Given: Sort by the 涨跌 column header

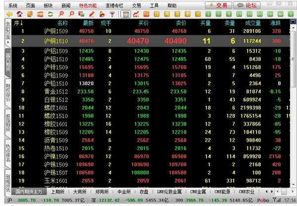Looking at the screenshot, I should pos(275,23).
